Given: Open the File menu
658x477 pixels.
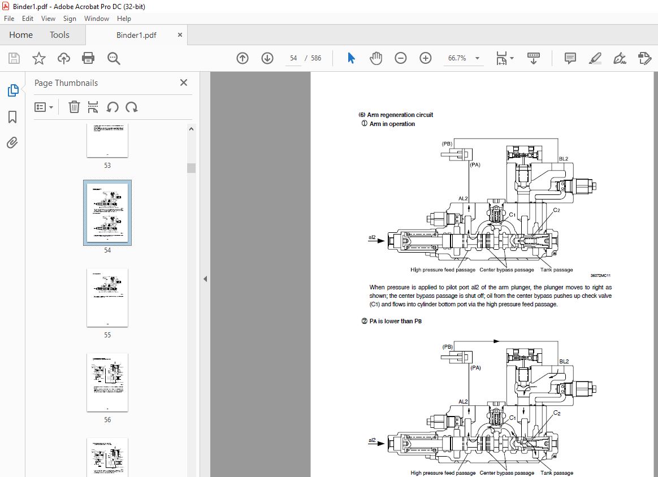Looking at the screenshot, I should pyautogui.click(x=9, y=19).
